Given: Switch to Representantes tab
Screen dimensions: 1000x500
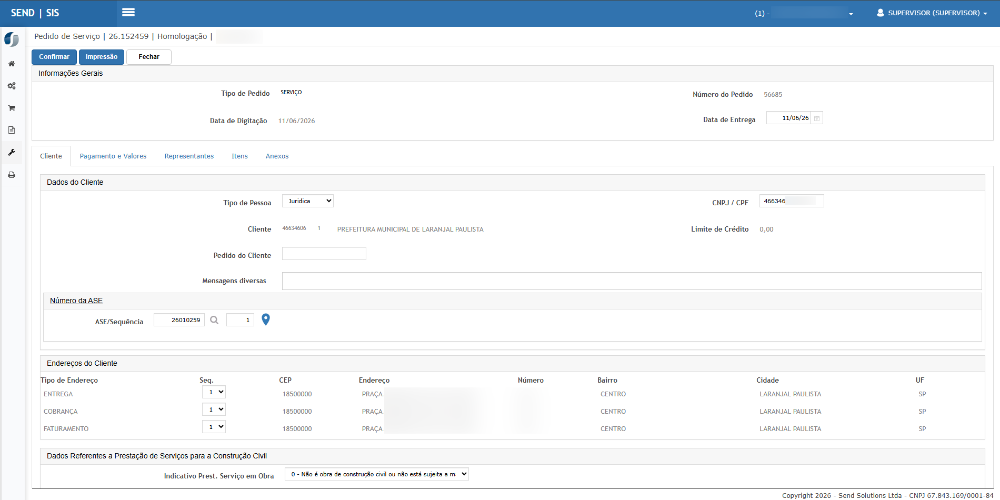Looking at the screenshot, I should [189, 156].
